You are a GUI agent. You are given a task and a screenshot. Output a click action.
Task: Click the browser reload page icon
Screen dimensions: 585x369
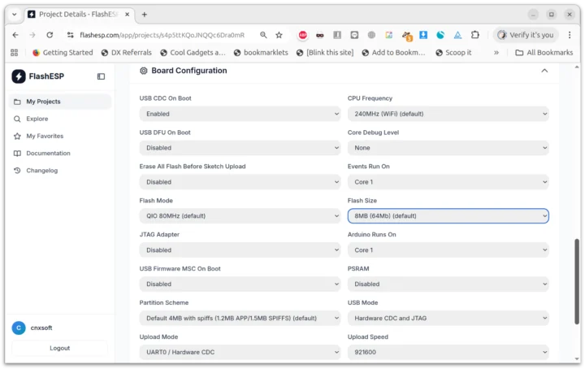click(x=50, y=35)
